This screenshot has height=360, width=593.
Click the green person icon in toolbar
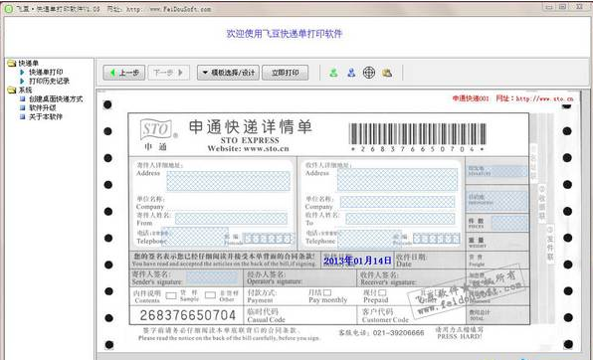click(333, 73)
